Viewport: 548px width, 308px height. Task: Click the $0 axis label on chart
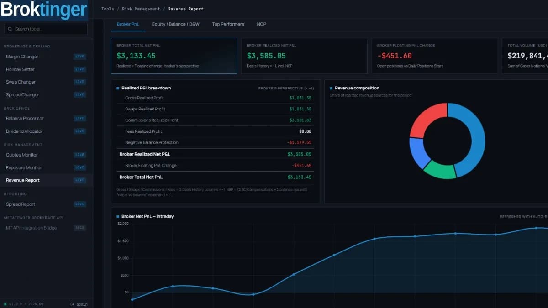126,292
